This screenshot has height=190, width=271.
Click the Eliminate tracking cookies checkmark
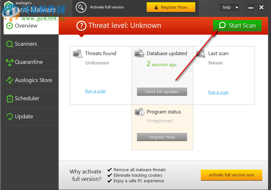click(x=110, y=175)
